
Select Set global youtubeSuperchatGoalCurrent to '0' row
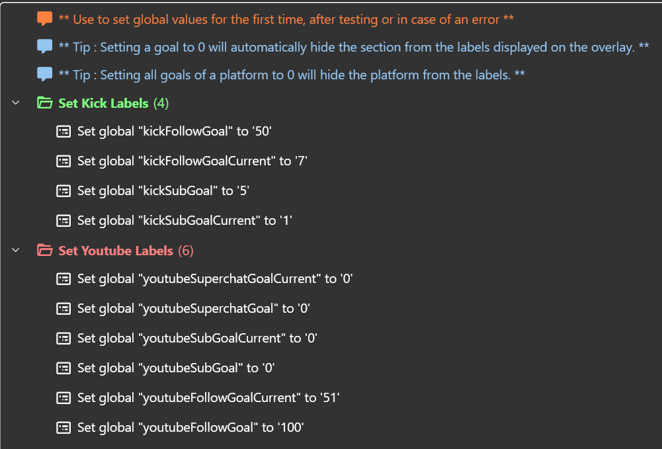coord(215,278)
